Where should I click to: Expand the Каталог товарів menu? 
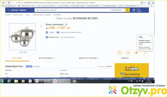[17, 10]
